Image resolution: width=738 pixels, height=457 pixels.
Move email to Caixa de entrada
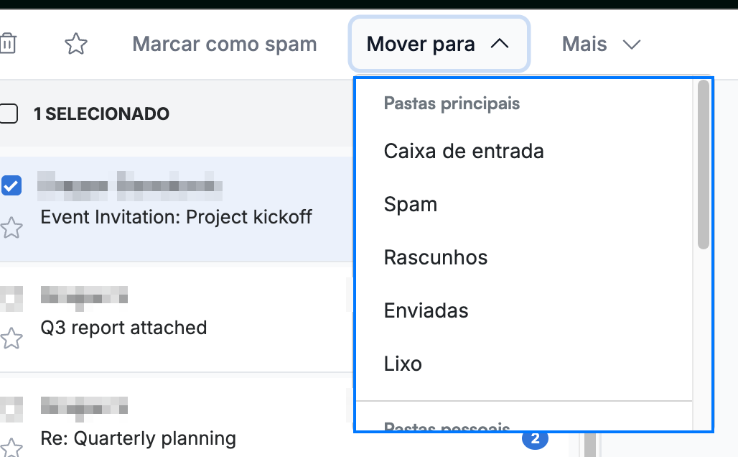tap(464, 151)
